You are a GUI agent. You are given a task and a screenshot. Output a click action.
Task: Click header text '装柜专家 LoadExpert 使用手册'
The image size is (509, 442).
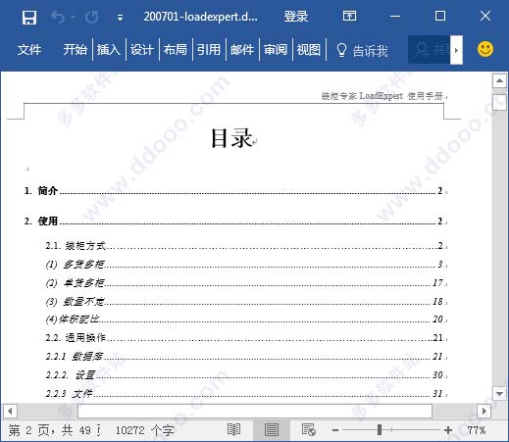click(x=382, y=96)
